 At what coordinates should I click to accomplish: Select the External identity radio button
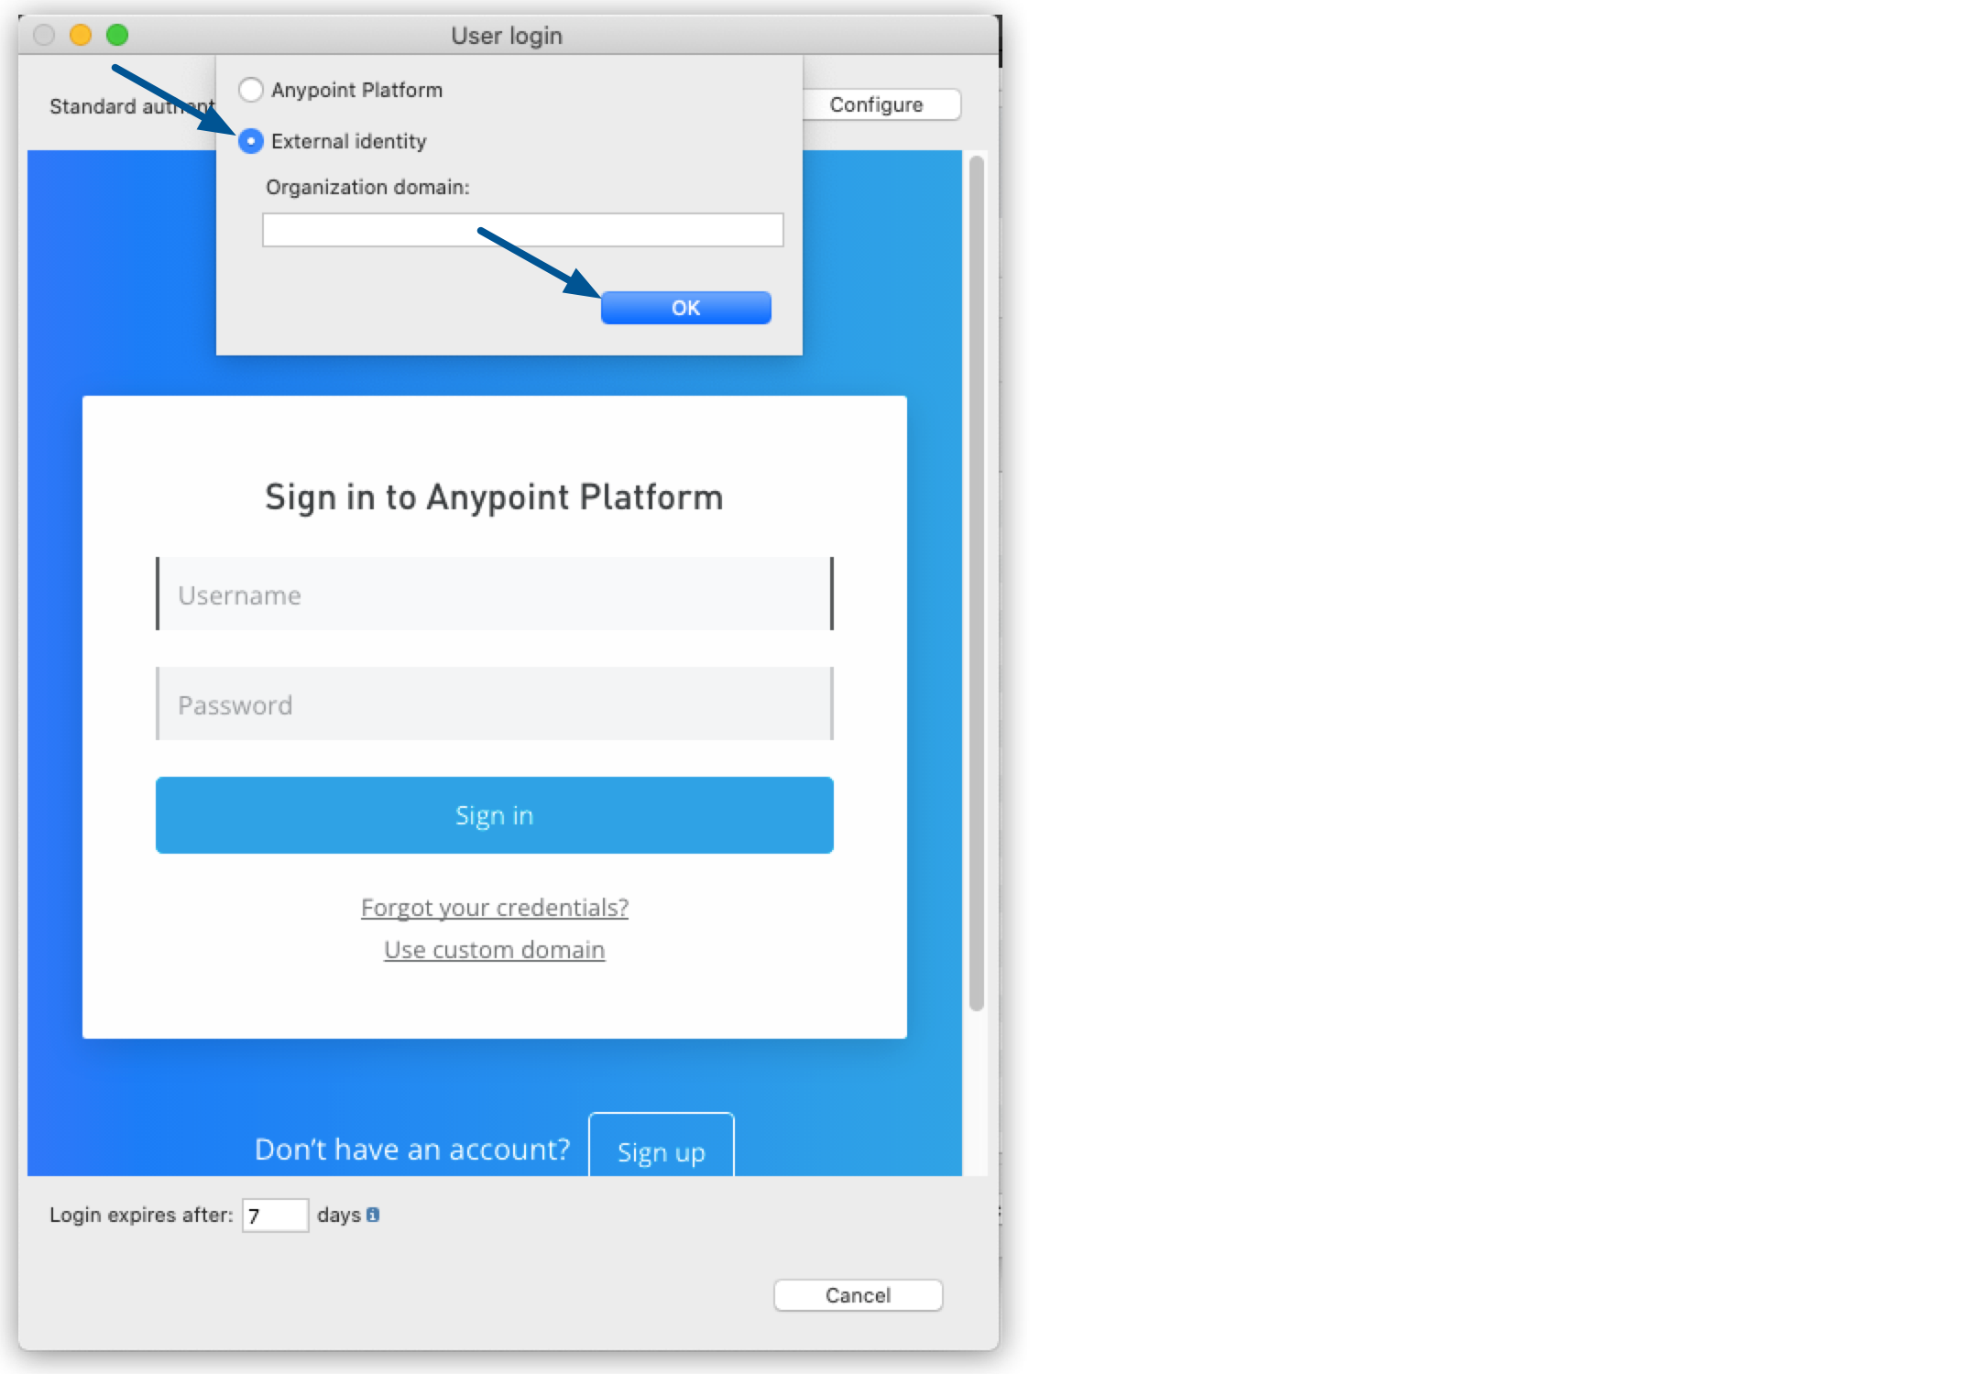(251, 141)
